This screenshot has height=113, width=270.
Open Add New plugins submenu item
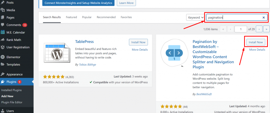(7, 96)
